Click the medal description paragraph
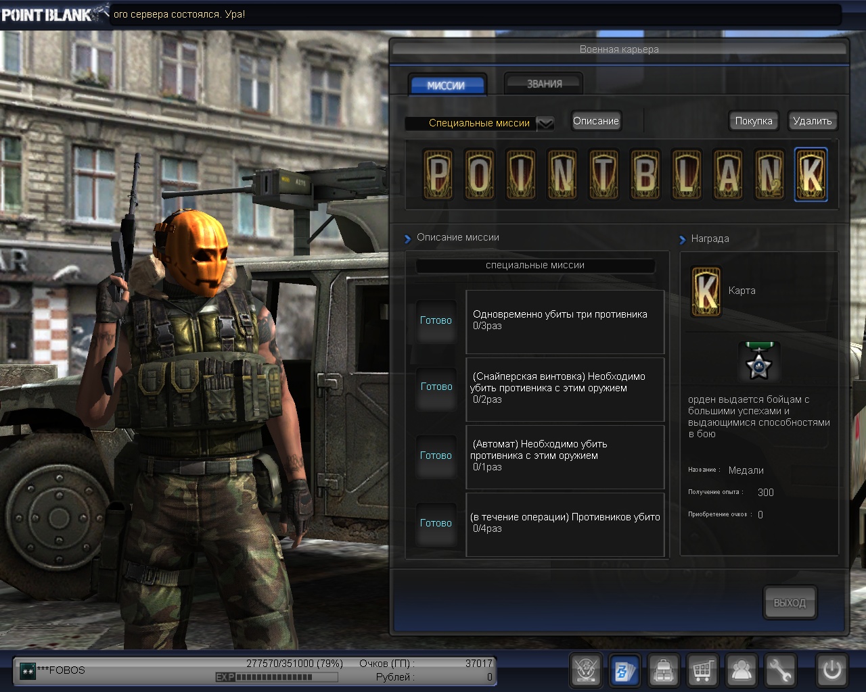Image resolution: width=866 pixels, height=692 pixels. (x=759, y=417)
